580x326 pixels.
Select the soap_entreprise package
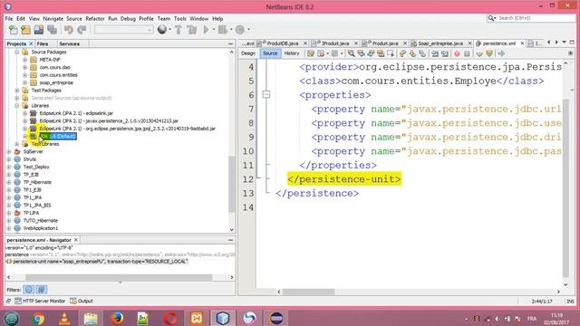click(56, 82)
